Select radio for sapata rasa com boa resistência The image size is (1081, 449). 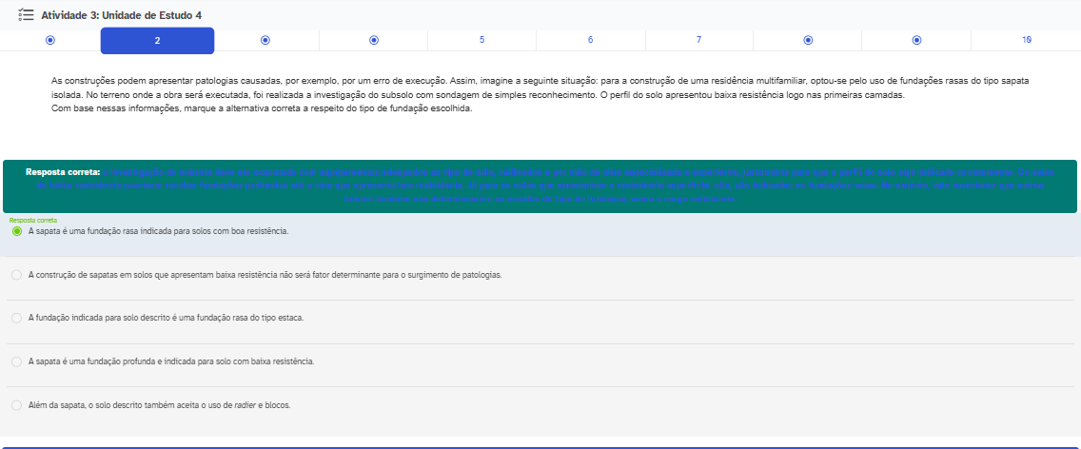click(x=17, y=231)
